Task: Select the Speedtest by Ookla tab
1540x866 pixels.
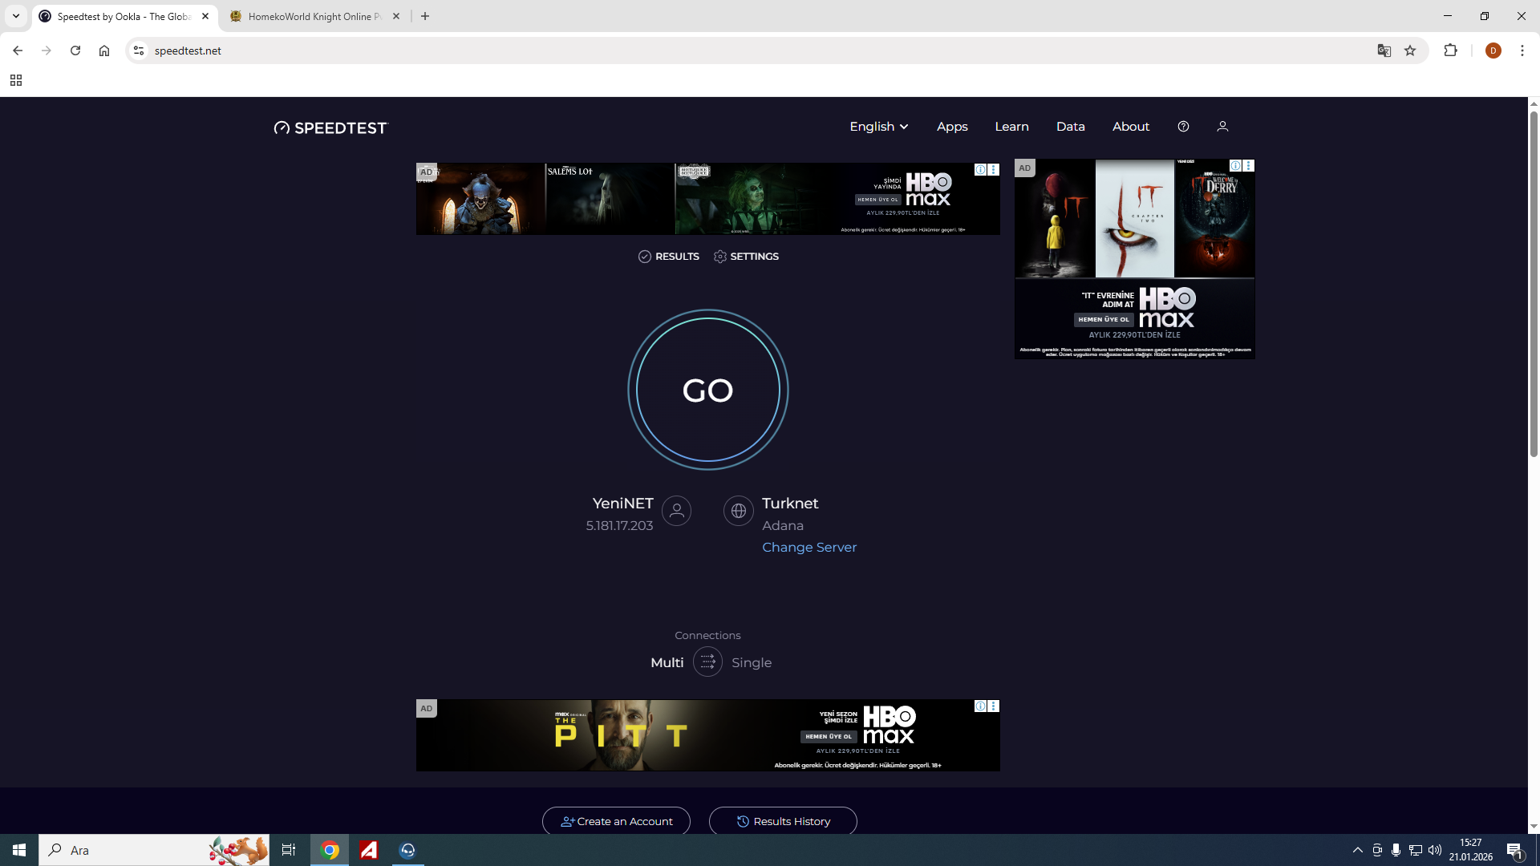Action: pos(124,16)
